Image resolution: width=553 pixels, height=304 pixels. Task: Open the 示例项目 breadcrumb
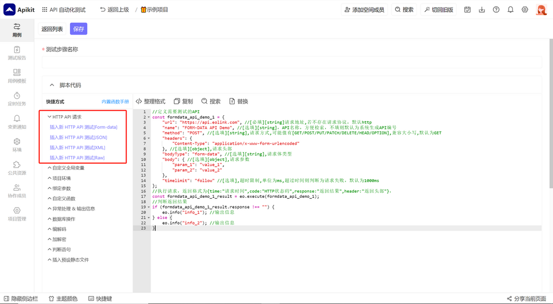tap(154, 10)
